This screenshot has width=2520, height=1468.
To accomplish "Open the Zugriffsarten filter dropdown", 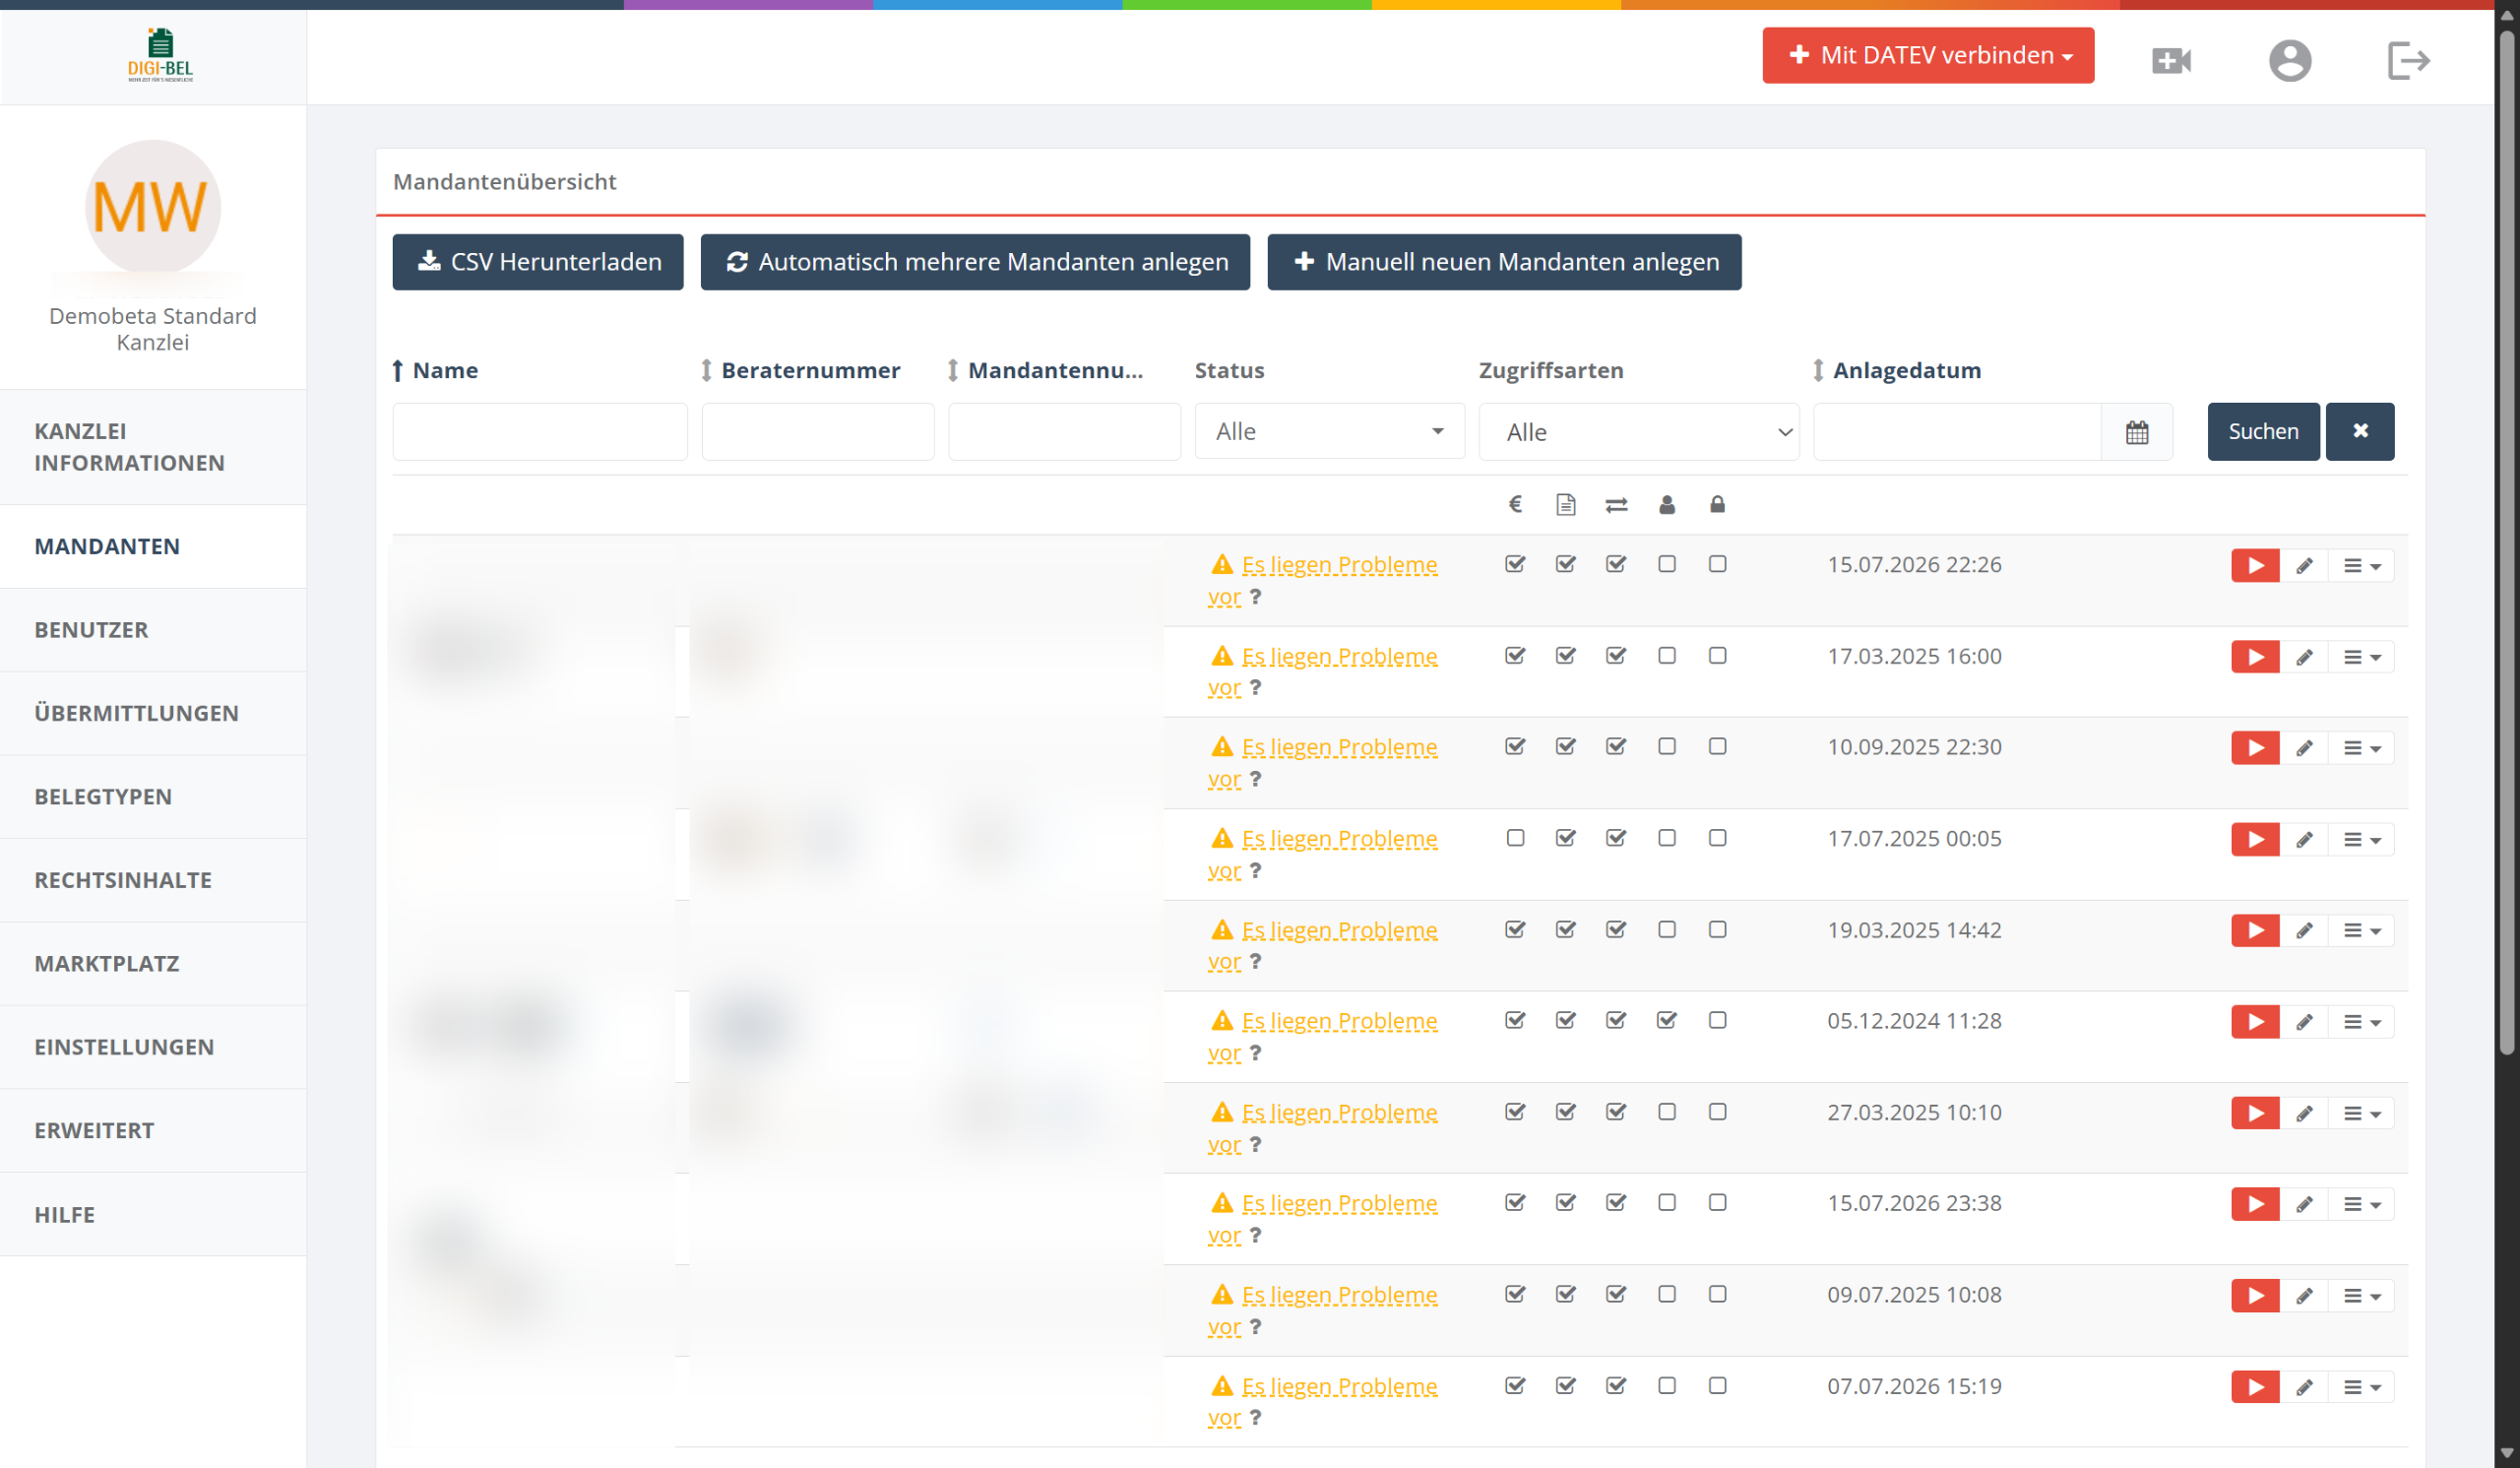I will click(1638, 432).
